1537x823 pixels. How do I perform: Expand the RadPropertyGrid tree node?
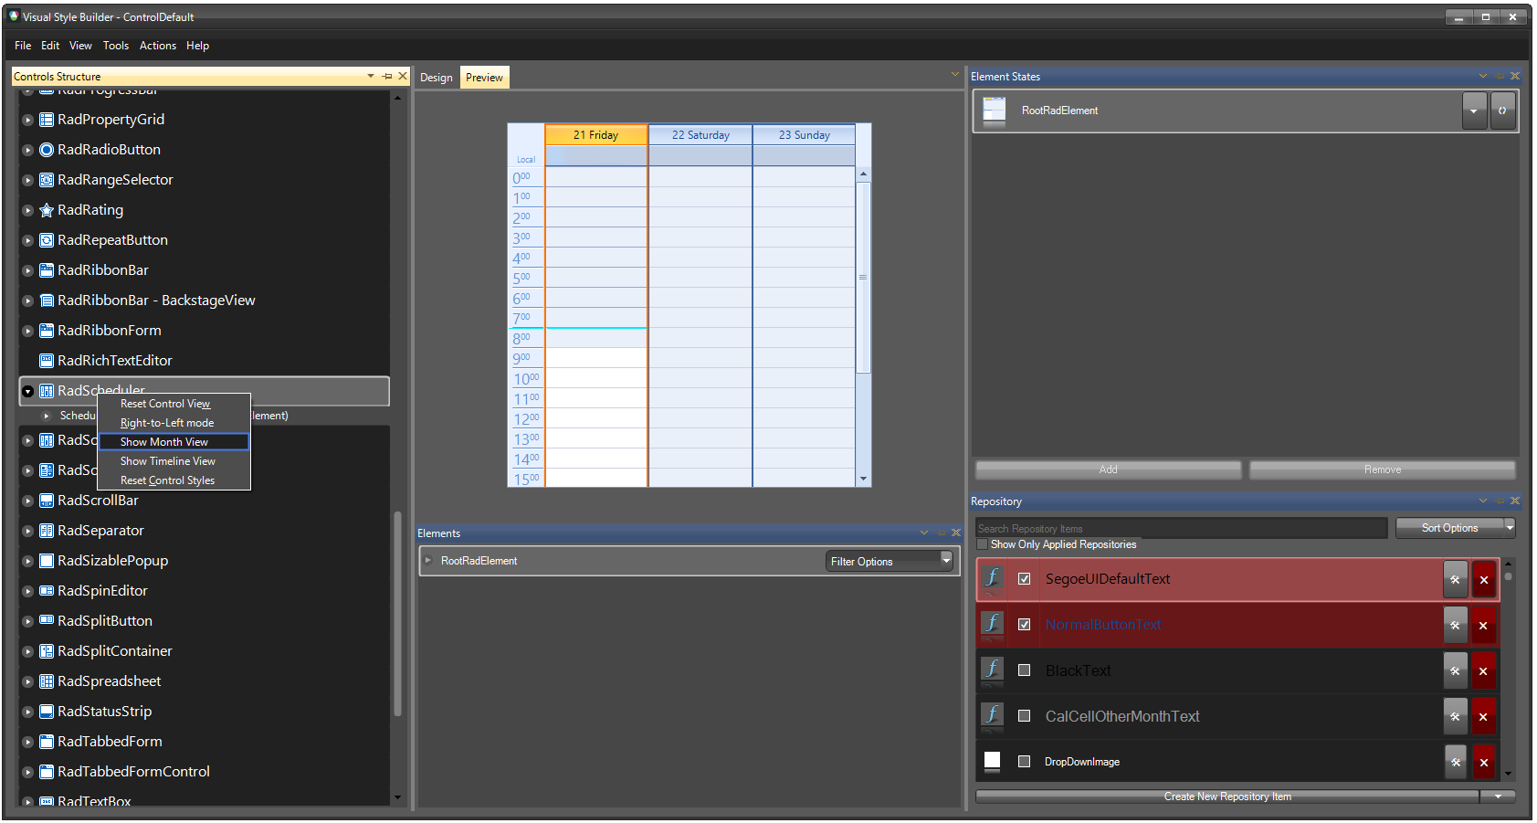pyautogui.click(x=28, y=120)
